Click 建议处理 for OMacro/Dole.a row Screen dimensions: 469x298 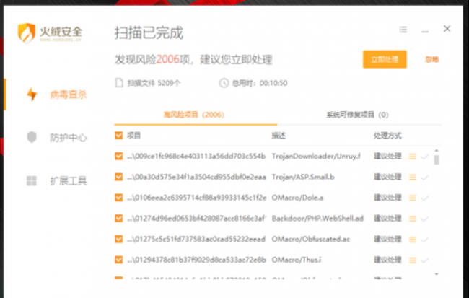point(387,198)
